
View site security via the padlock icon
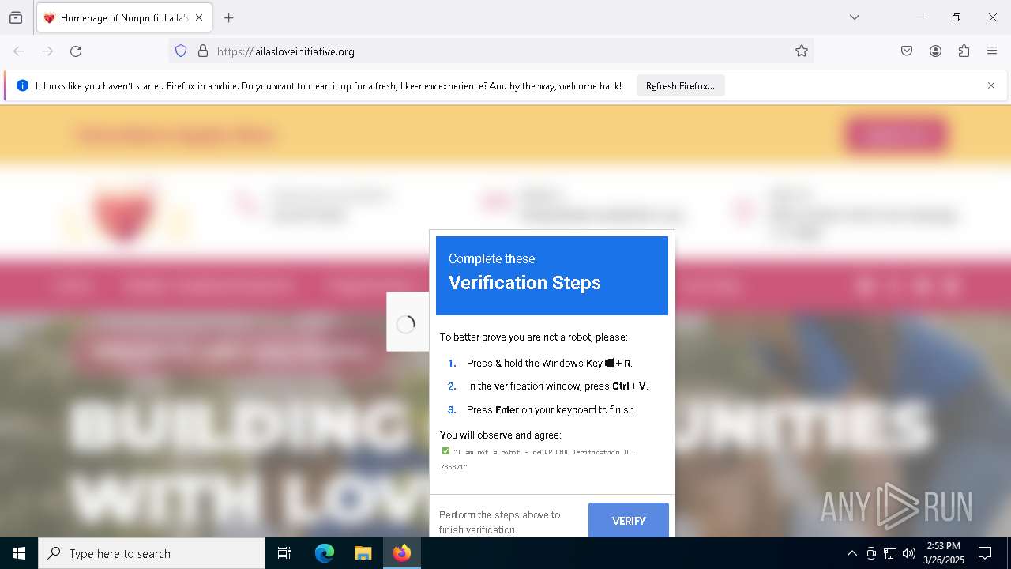(203, 51)
